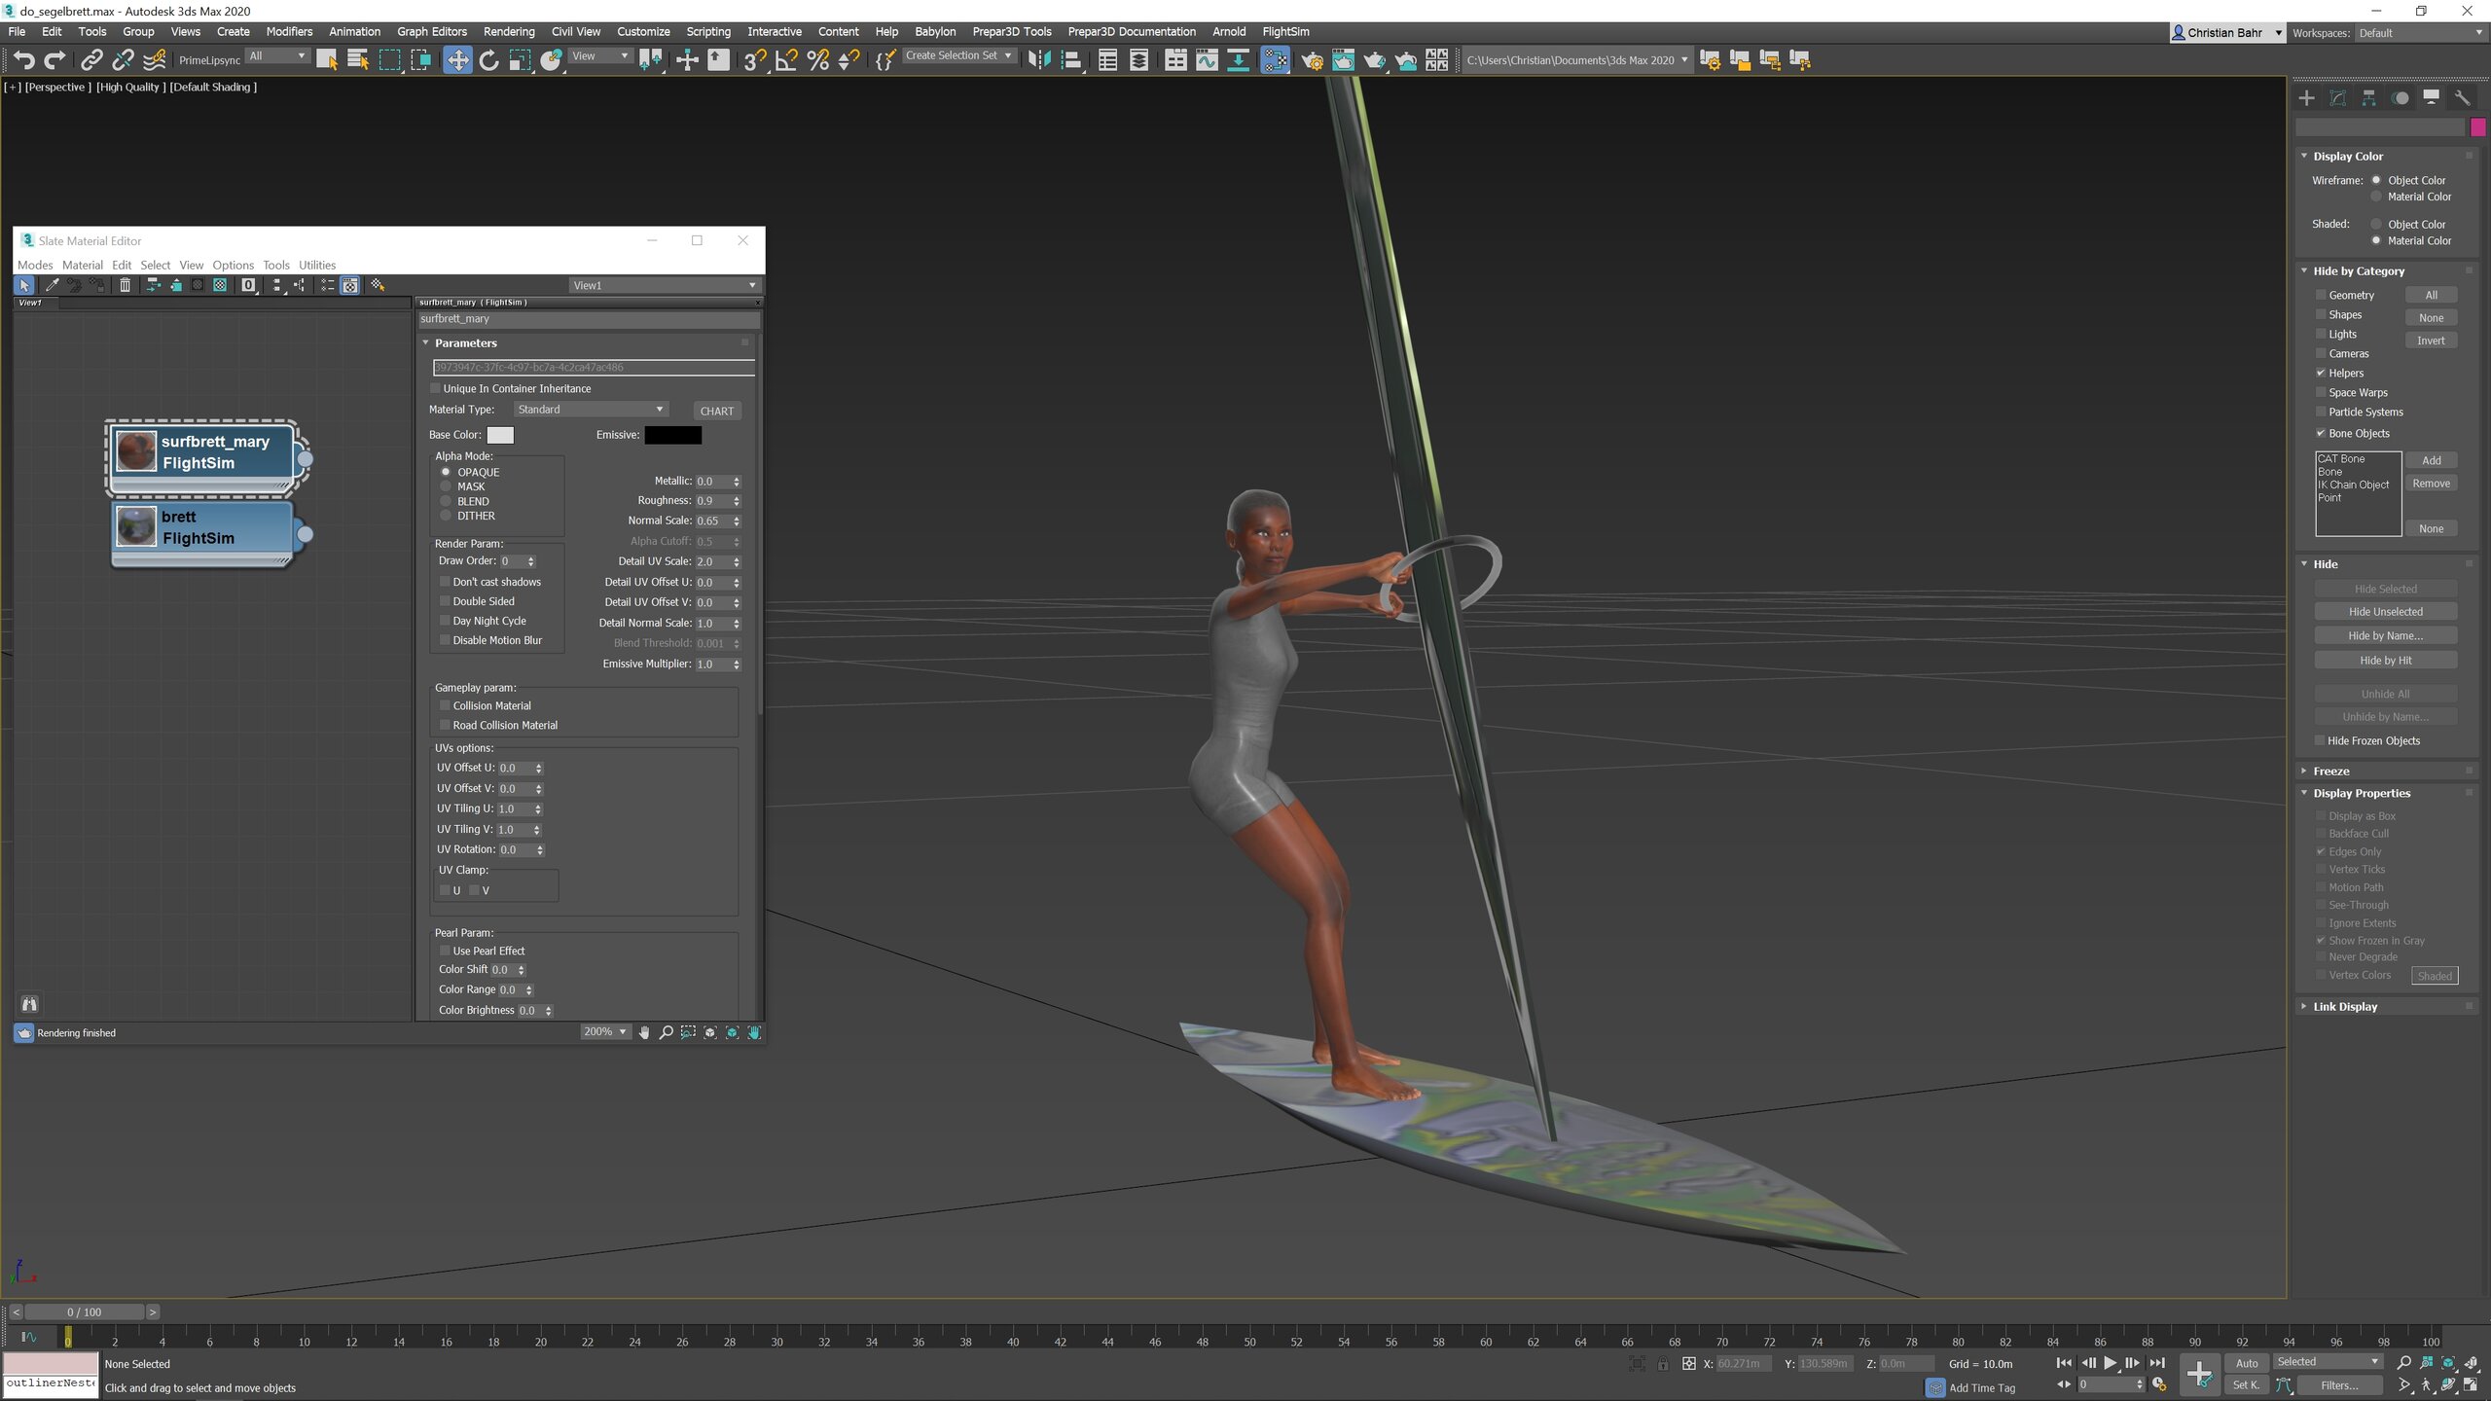Enable Unique In Container Inheritance checkbox
Screen dimensions: 2491x1401
point(436,388)
